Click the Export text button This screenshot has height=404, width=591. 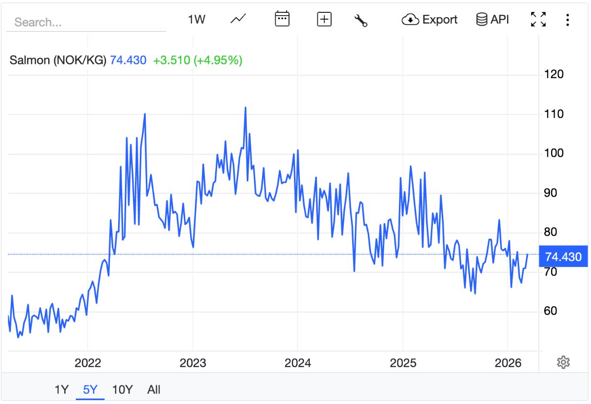point(440,20)
